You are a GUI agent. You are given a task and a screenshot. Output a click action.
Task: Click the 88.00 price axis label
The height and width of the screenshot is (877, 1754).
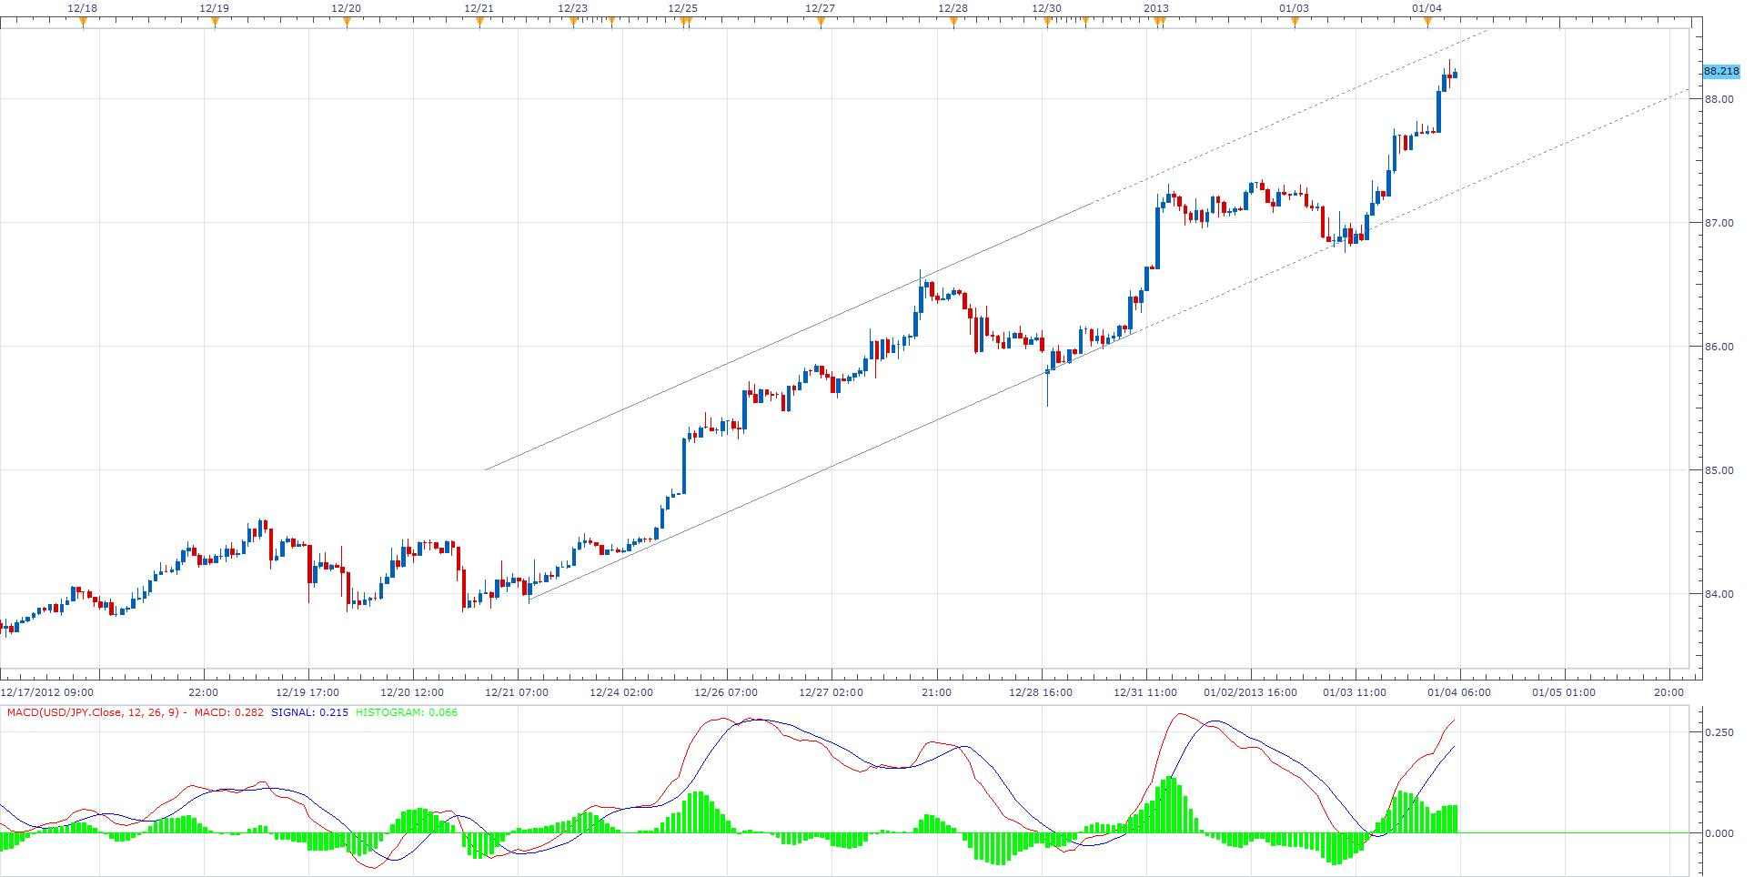(1718, 99)
